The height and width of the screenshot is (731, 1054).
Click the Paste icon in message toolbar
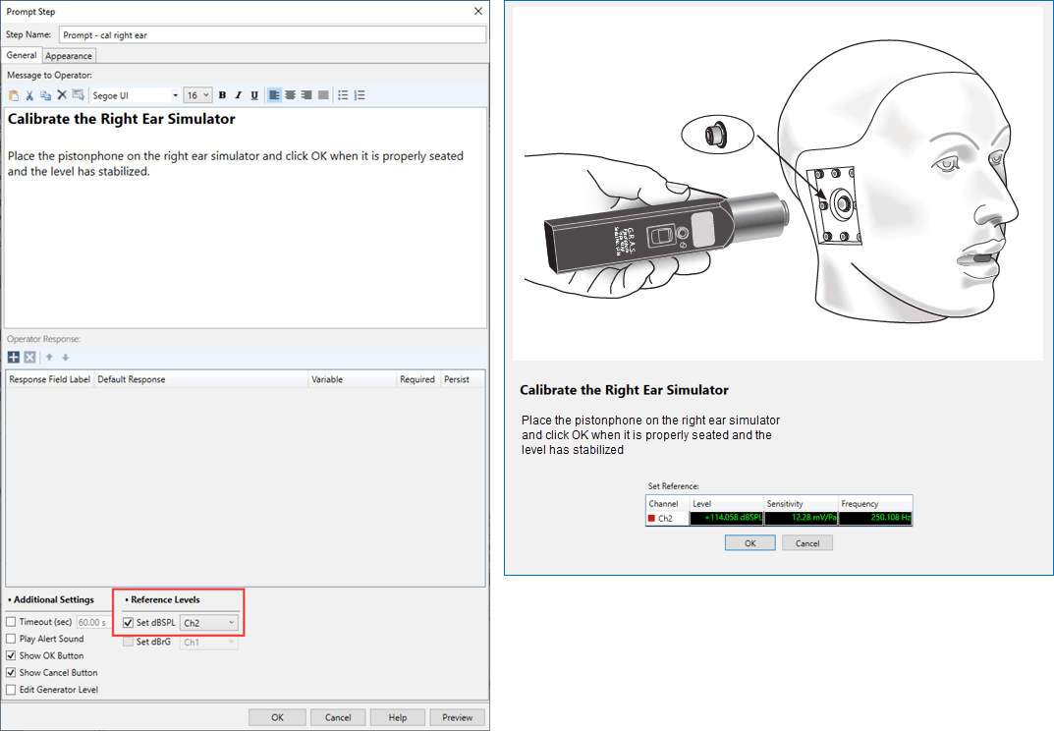14,95
